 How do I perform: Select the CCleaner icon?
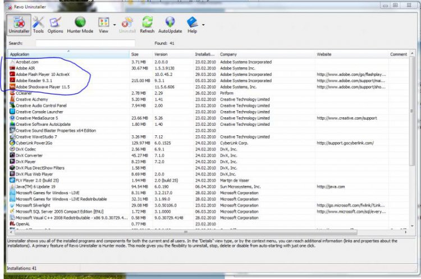[12, 93]
